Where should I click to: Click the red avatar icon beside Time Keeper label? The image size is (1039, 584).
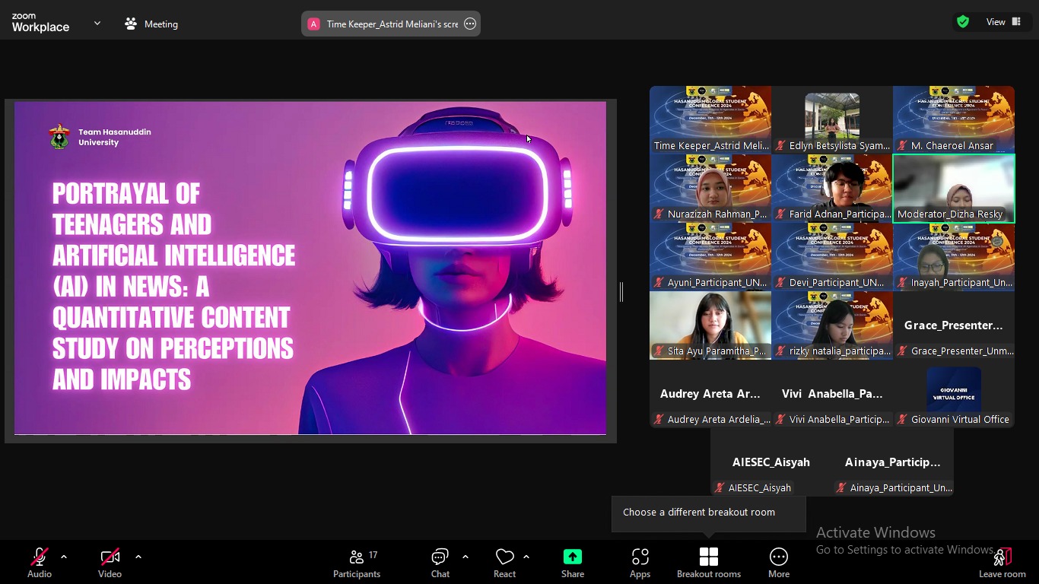(x=313, y=24)
